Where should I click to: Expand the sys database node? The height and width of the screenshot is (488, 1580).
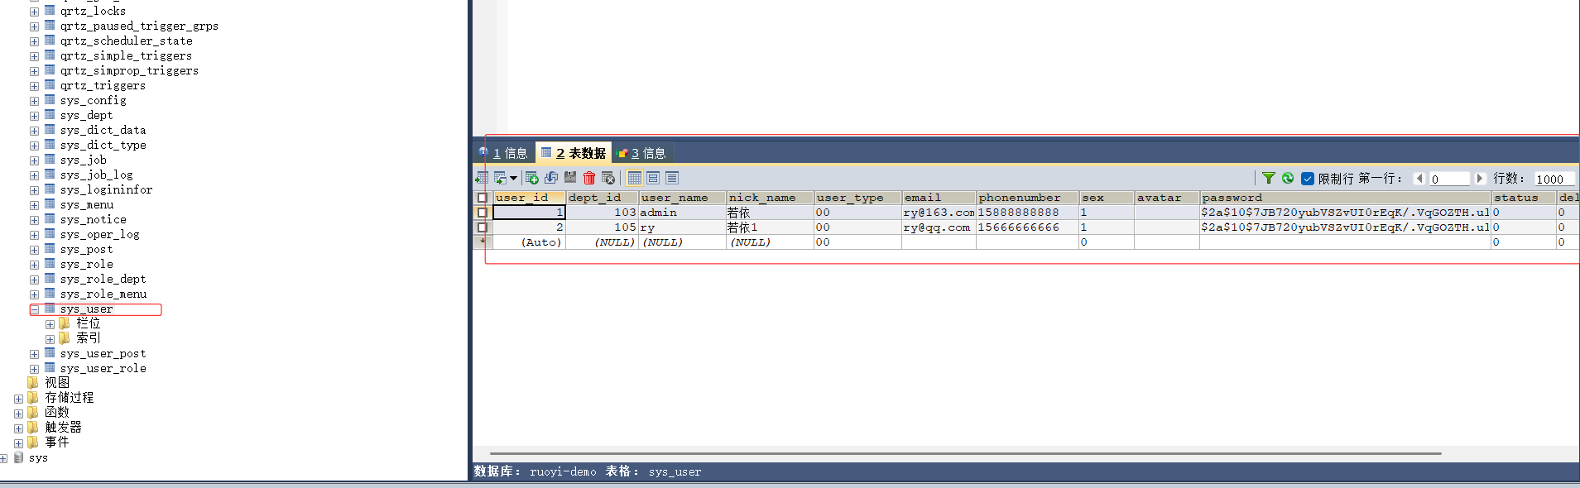pyautogui.click(x=4, y=458)
